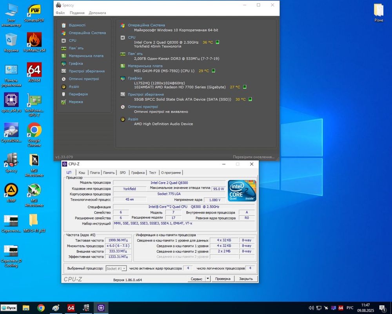The height and width of the screenshot is (314, 392).
Task: Switch to Графика tab in CPU-Z
Action: (138, 173)
